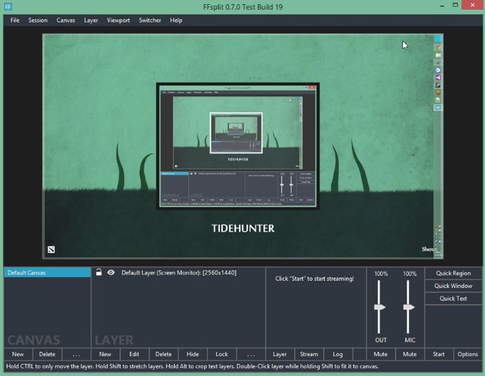This screenshot has width=485, height=376.
Task: Mute the OUT audio channel
Action: (x=381, y=354)
